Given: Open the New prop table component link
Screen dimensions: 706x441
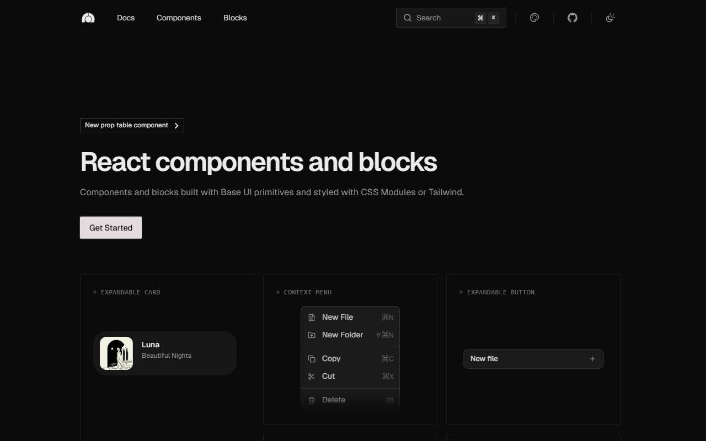Looking at the screenshot, I should tap(132, 125).
